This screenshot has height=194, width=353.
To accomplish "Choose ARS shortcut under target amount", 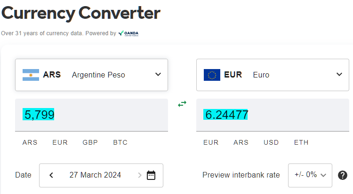I will click(241, 142).
